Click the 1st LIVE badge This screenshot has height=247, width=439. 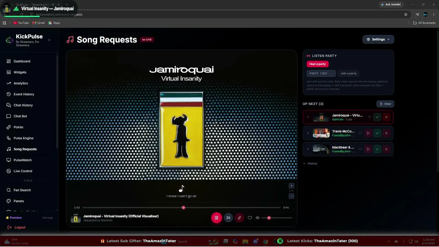(x=147, y=40)
